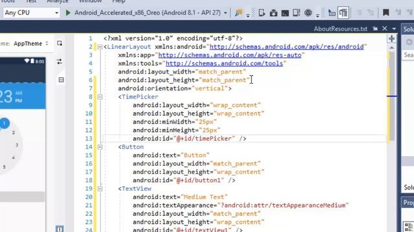Open the schemas.android.com/apk/res/android link
This screenshot has width=414, height=232.
pyautogui.click(x=287, y=46)
